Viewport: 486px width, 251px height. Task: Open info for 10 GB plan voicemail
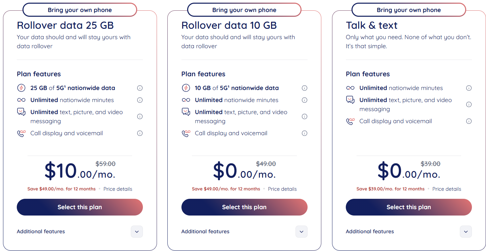click(x=305, y=133)
